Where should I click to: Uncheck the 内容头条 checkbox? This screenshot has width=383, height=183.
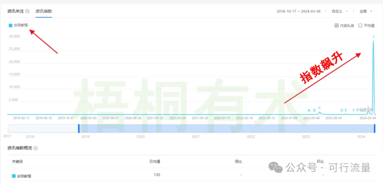tap(337, 25)
